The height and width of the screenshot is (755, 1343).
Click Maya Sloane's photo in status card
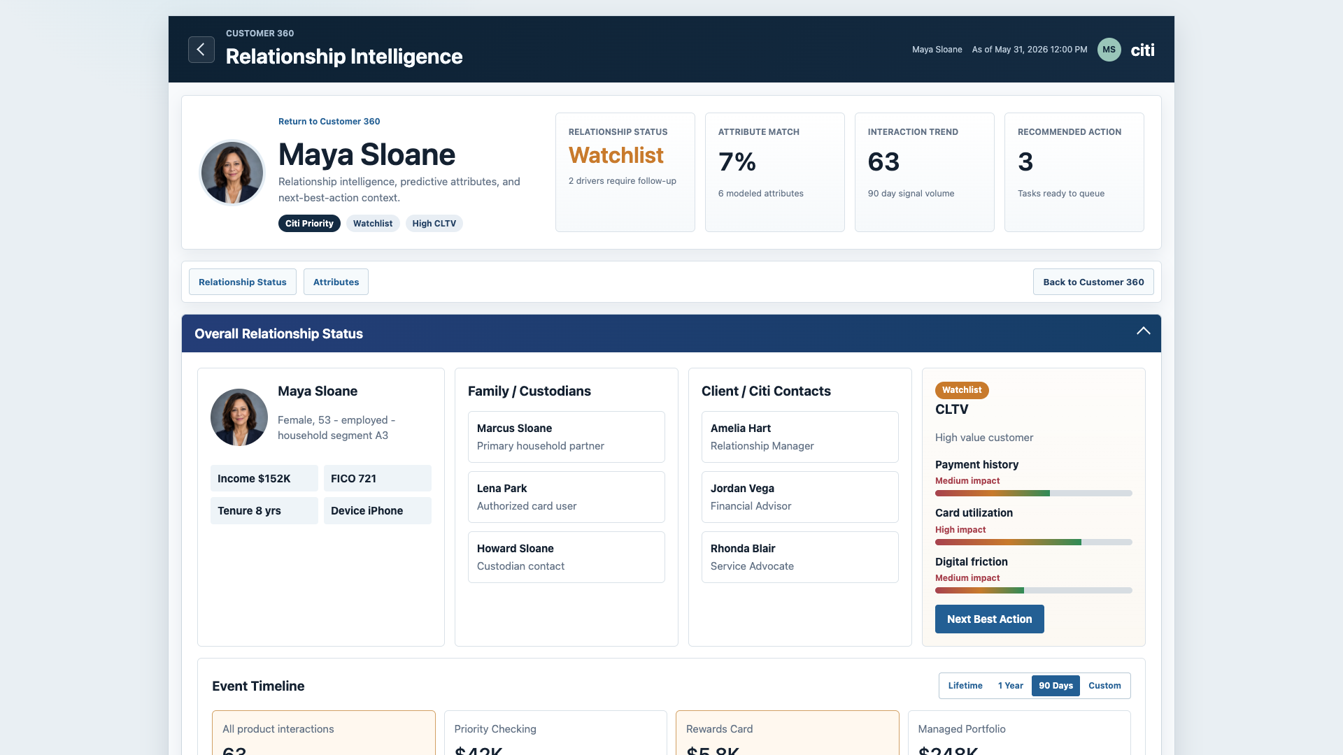(x=239, y=417)
